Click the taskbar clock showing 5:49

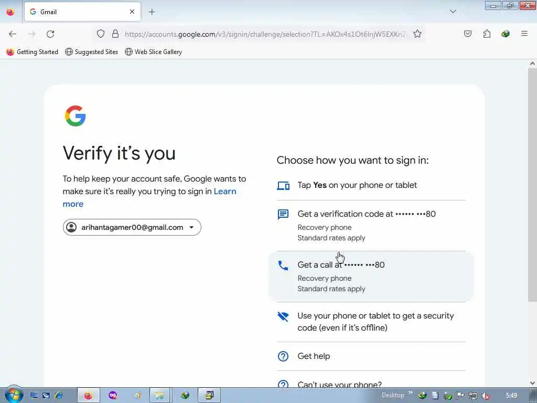coord(511,396)
